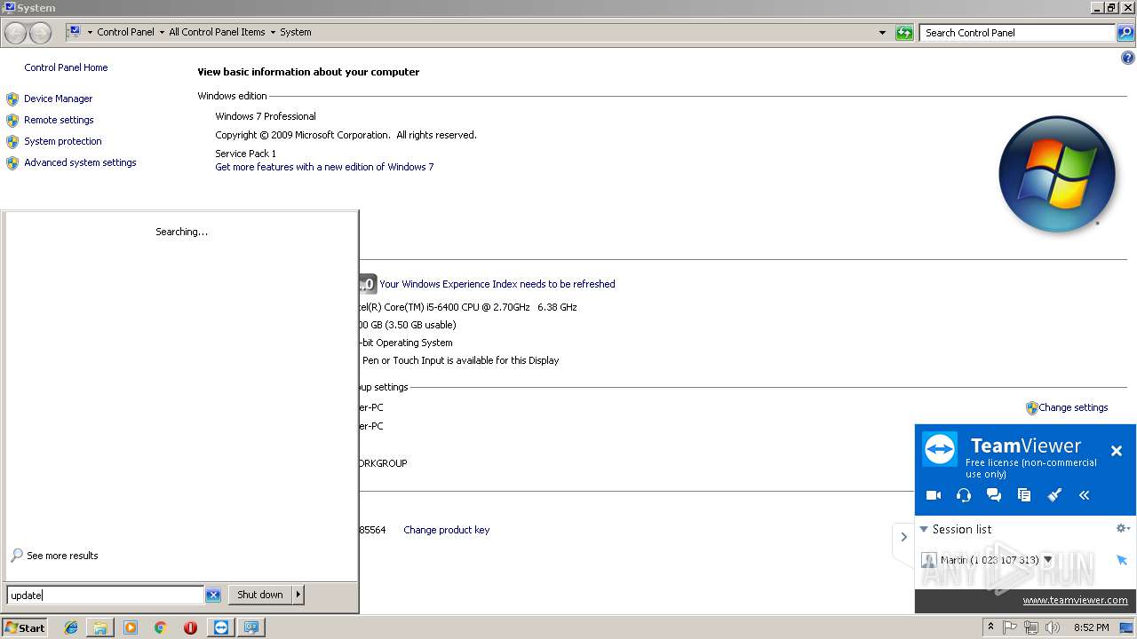
Task: Open Remote settings
Action: click(x=59, y=120)
